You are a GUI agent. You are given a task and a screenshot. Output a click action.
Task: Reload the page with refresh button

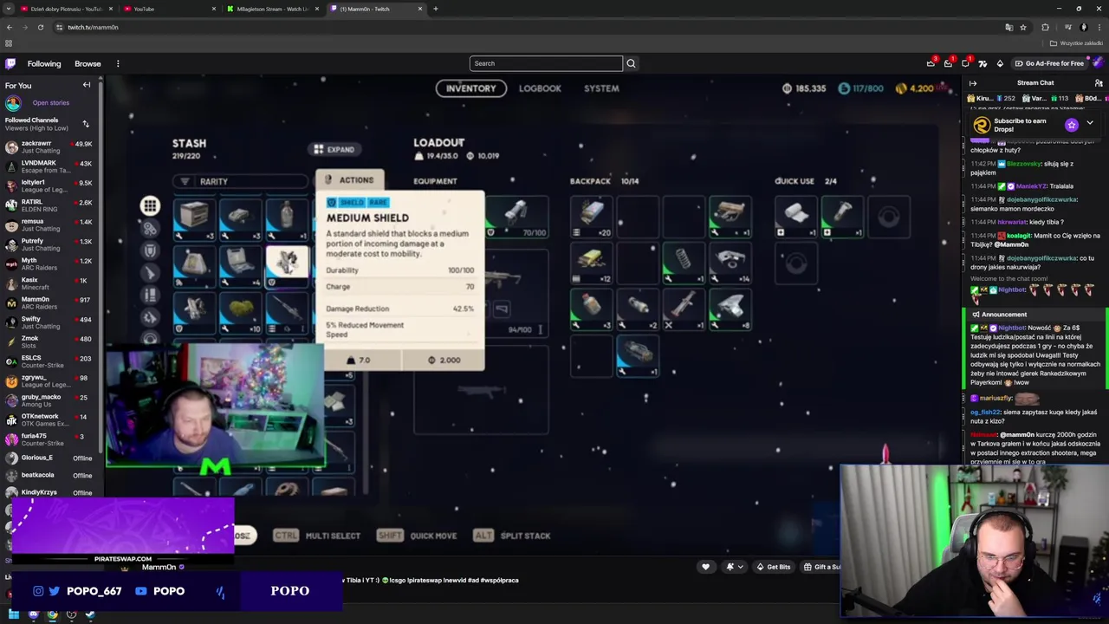click(x=40, y=27)
